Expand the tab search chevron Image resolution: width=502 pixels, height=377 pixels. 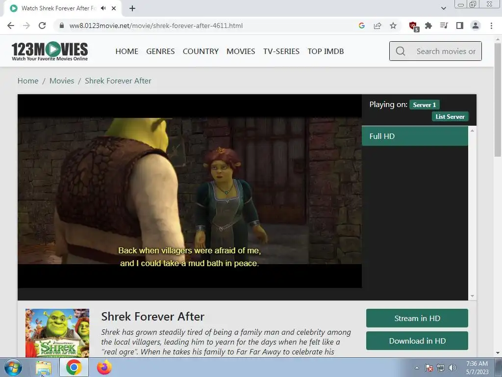(443, 8)
